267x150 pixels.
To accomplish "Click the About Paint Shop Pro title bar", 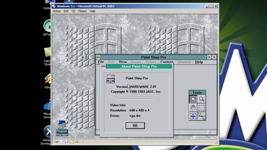I will (139, 66).
